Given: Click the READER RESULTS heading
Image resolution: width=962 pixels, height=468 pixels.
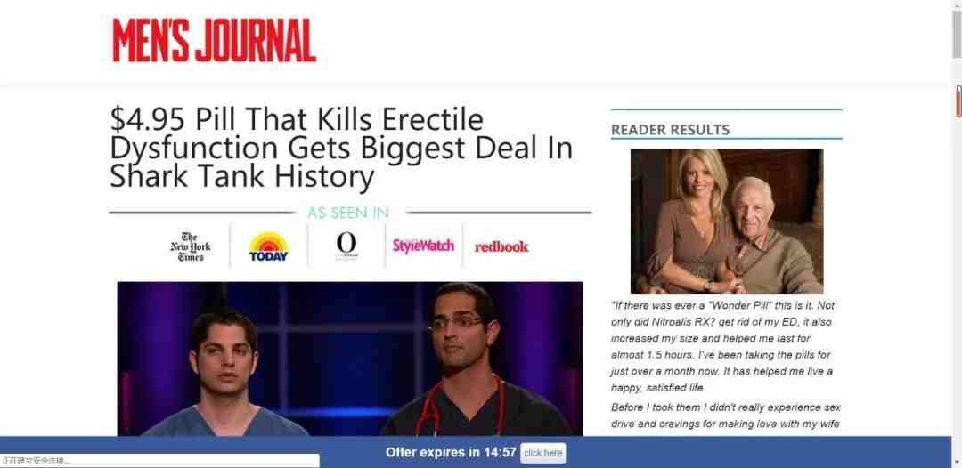Looking at the screenshot, I should (670, 130).
